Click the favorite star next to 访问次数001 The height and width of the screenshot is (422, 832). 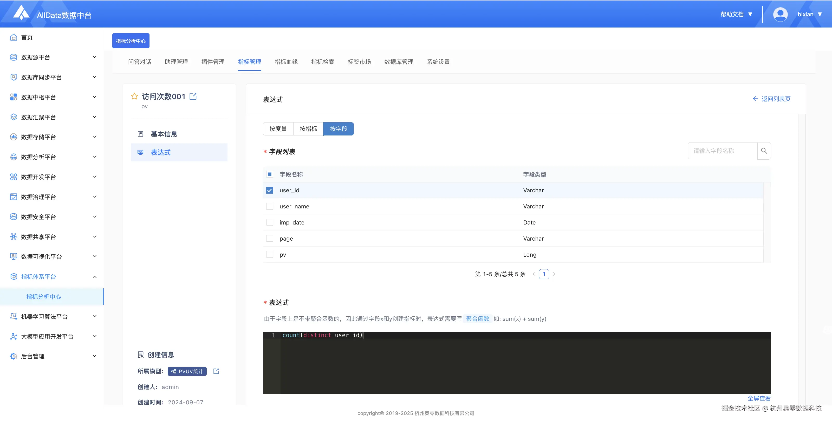pyautogui.click(x=134, y=96)
